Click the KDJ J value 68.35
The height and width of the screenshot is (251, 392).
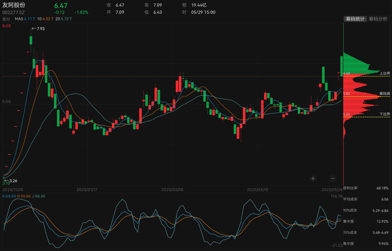(40, 196)
